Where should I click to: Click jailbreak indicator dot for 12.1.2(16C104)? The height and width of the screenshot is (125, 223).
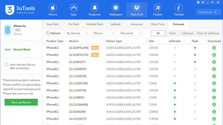click(x=175, y=83)
